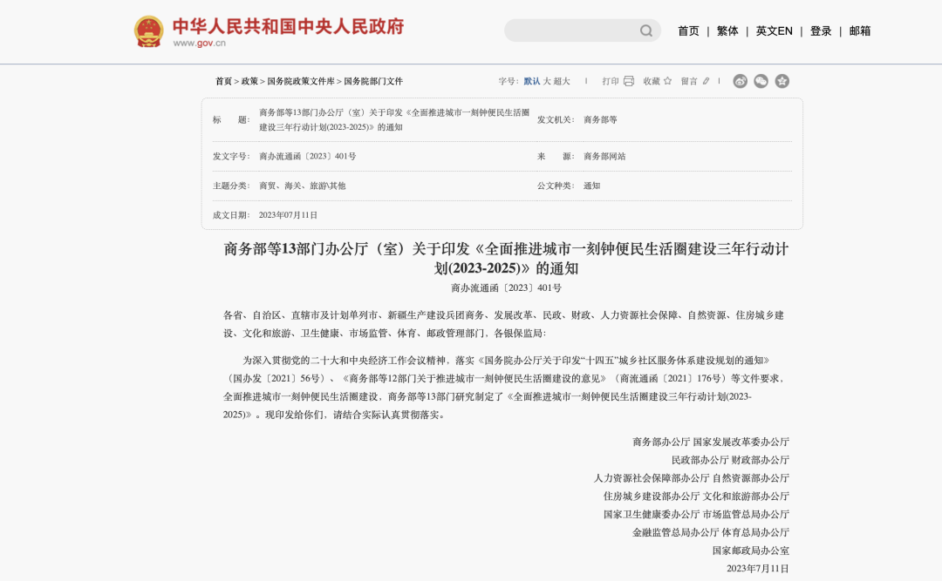This screenshot has height=581, width=942.
Task: Click 商贸、海关、旅游\其他 subject category value
Action: (x=302, y=186)
